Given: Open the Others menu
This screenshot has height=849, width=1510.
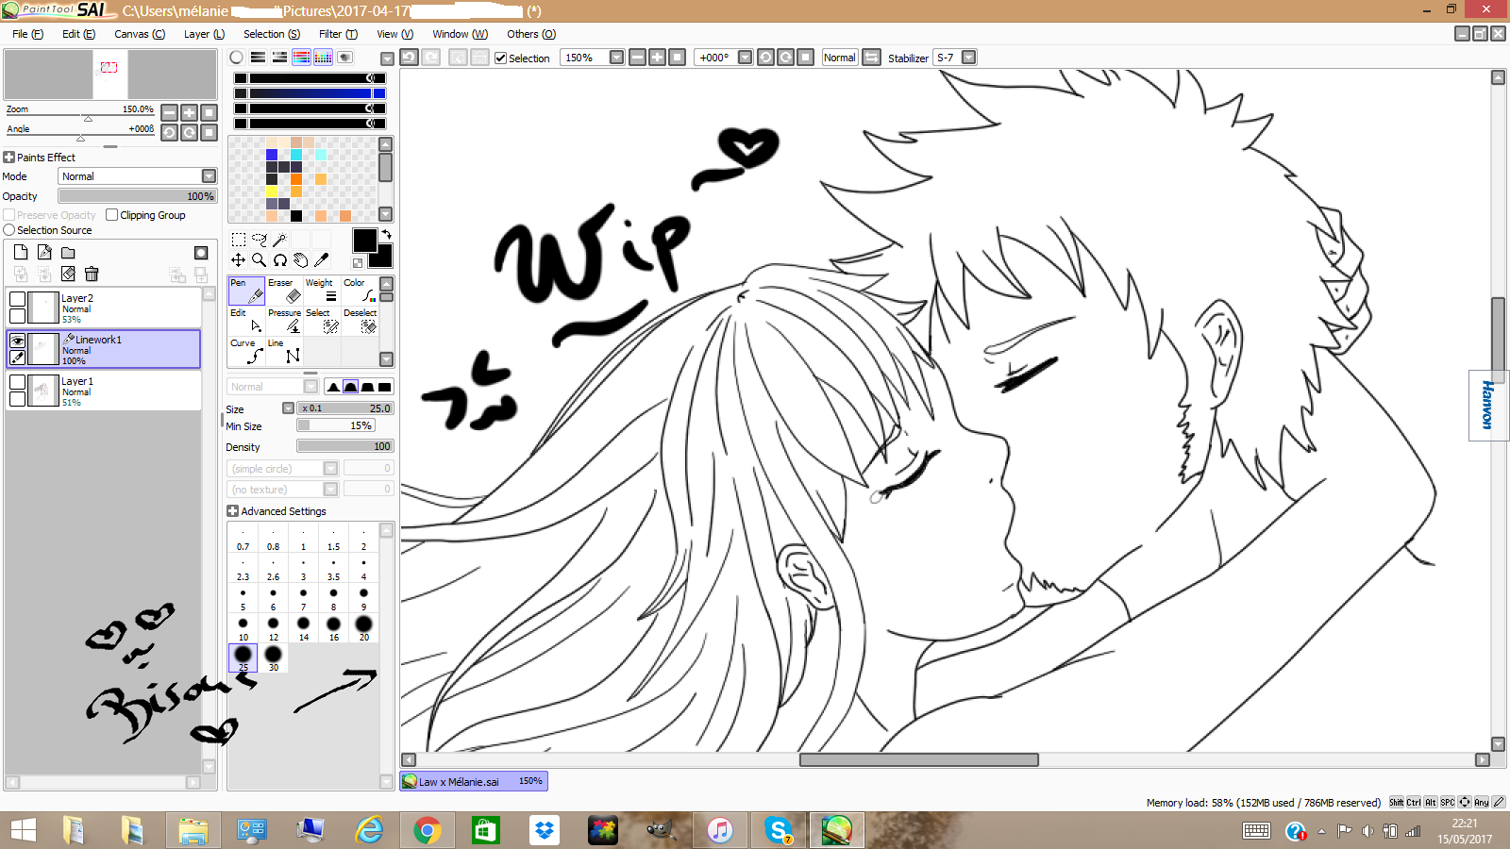Looking at the screenshot, I should 531,34.
